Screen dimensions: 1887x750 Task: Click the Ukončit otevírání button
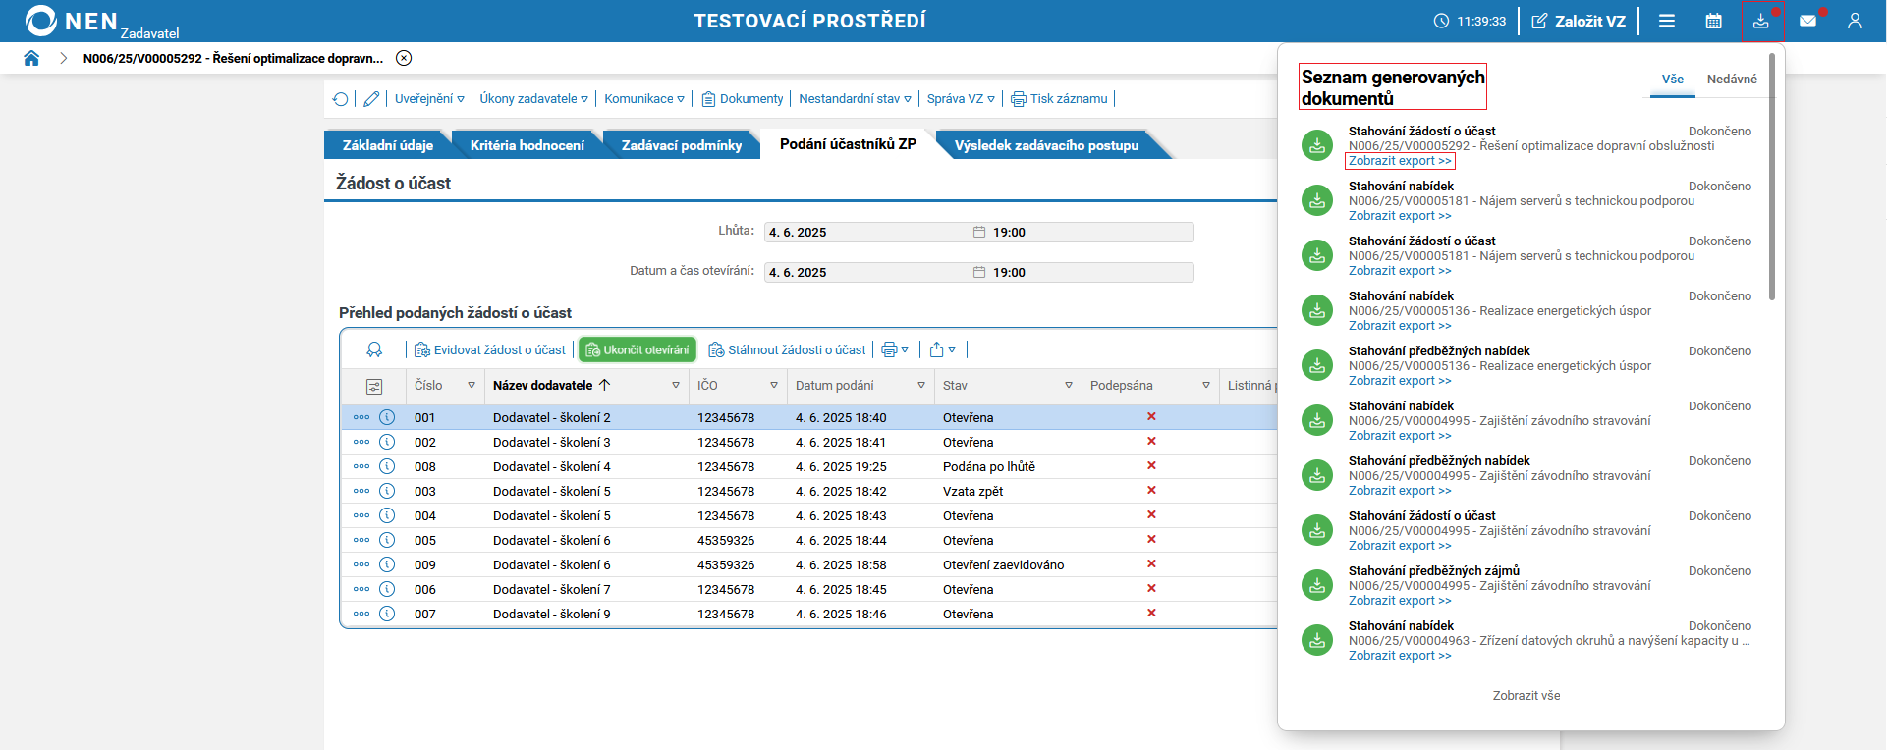638,350
